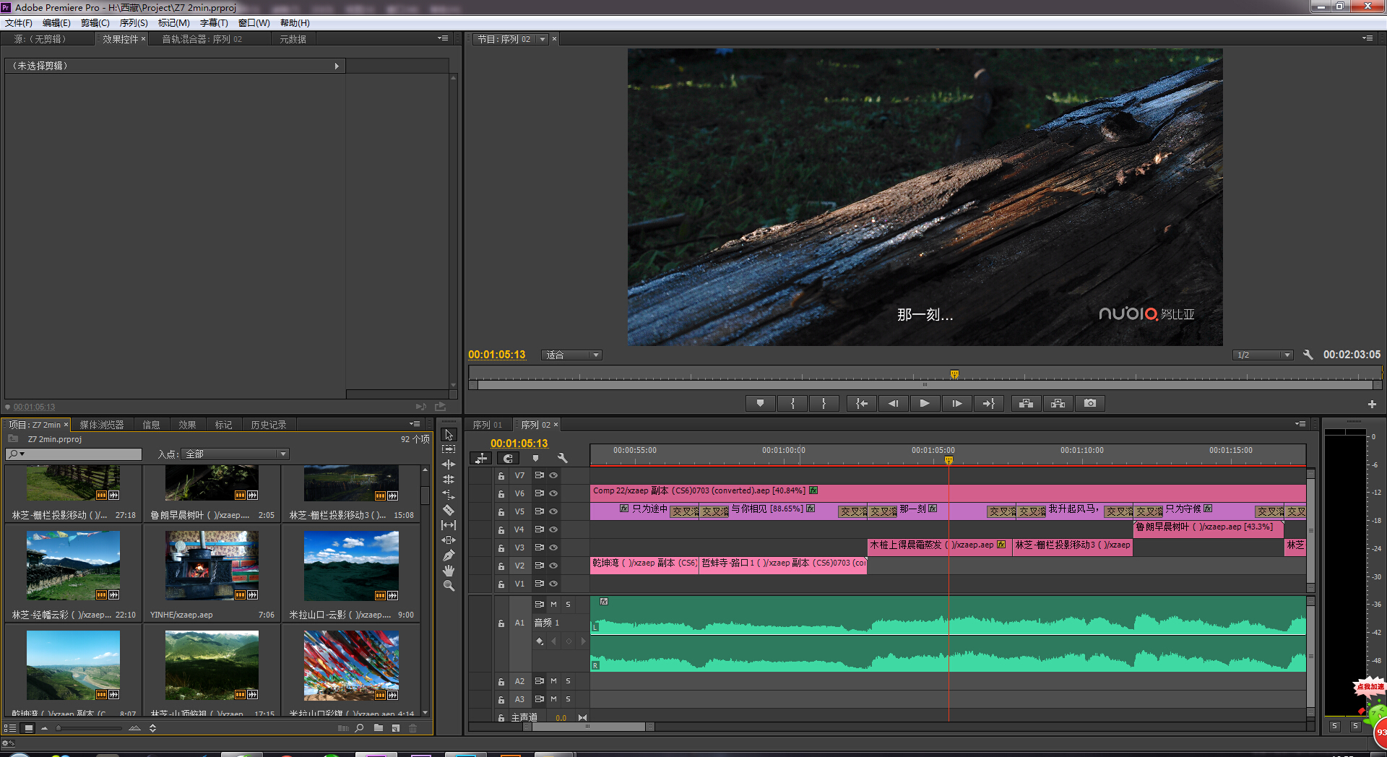Click the Export Frame camera button
The height and width of the screenshot is (757, 1387).
1090,403
